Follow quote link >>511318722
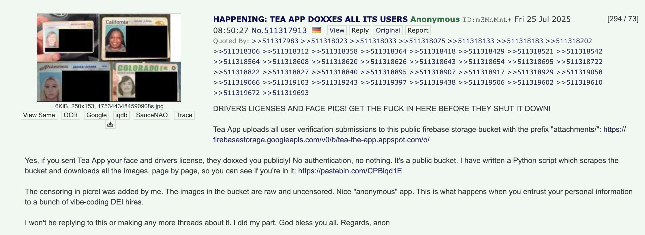Screen dimensions: 645x235 [x=579, y=62]
